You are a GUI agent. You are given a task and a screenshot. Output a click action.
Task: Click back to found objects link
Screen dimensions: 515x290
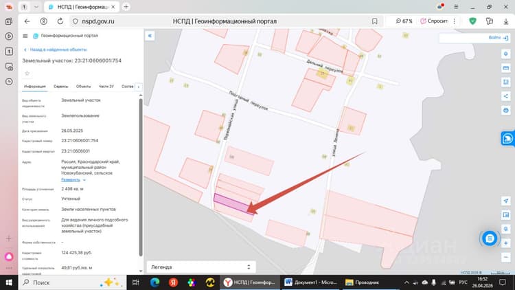pos(56,49)
